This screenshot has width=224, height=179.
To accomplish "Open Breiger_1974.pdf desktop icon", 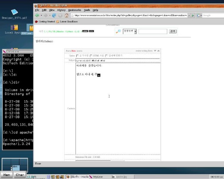I will (x=14, y=13).
